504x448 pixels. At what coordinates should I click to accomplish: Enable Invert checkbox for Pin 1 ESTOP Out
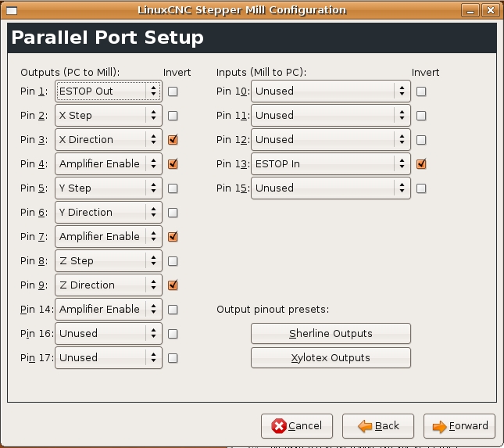(173, 91)
